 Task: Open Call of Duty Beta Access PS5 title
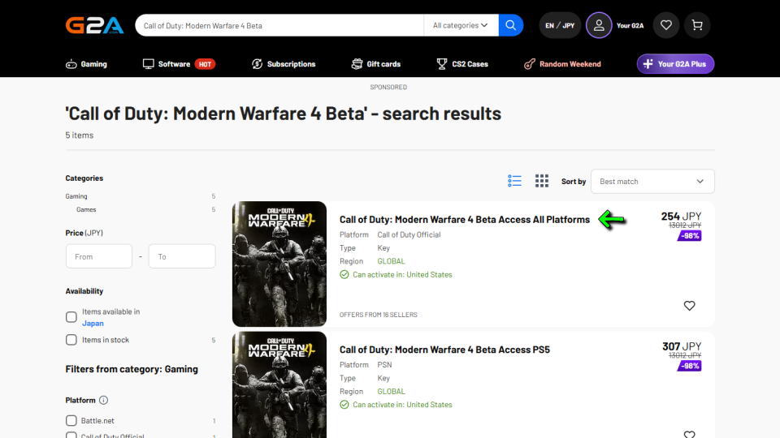(444, 350)
